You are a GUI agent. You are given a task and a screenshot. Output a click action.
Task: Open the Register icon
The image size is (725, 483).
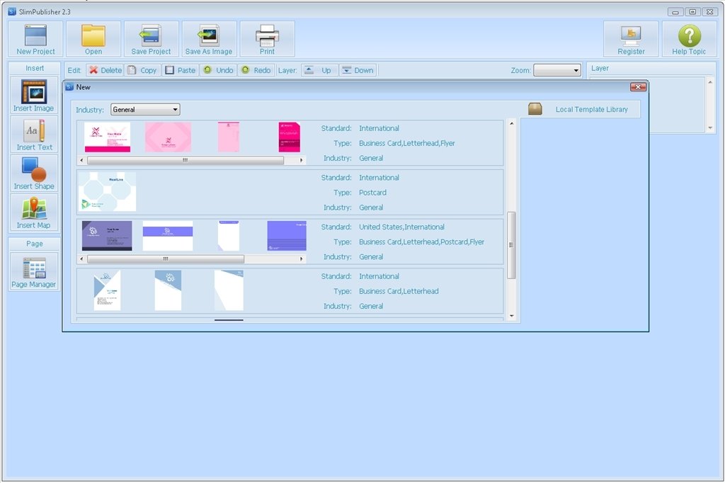(x=631, y=39)
